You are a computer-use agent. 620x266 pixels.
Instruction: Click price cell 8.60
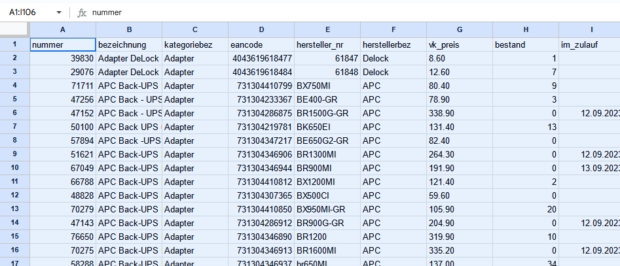click(460, 58)
